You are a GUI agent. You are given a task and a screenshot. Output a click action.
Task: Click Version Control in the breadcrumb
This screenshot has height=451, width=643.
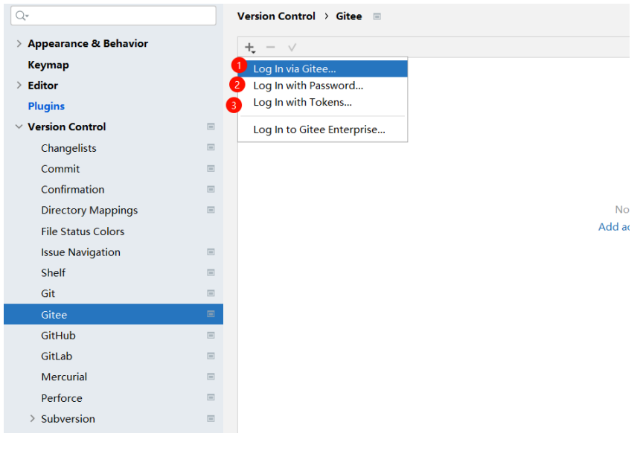pyautogui.click(x=276, y=16)
